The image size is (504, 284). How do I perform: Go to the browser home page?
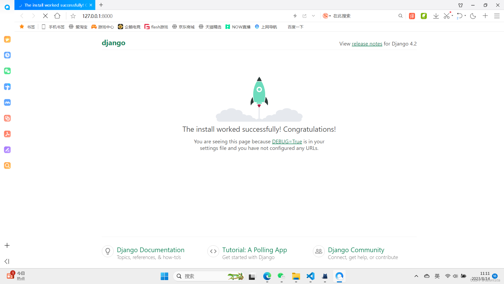pyautogui.click(x=57, y=16)
